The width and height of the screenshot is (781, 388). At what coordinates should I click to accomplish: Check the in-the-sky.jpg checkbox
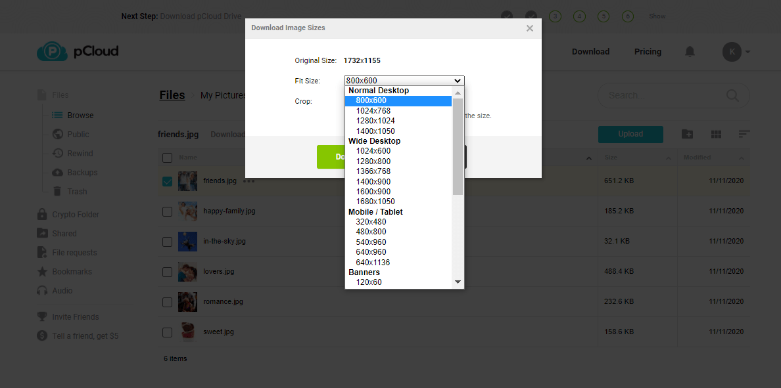168,242
